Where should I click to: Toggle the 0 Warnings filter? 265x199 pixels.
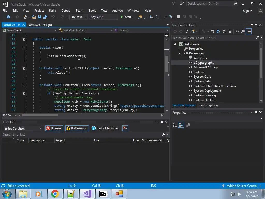(77, 128)
